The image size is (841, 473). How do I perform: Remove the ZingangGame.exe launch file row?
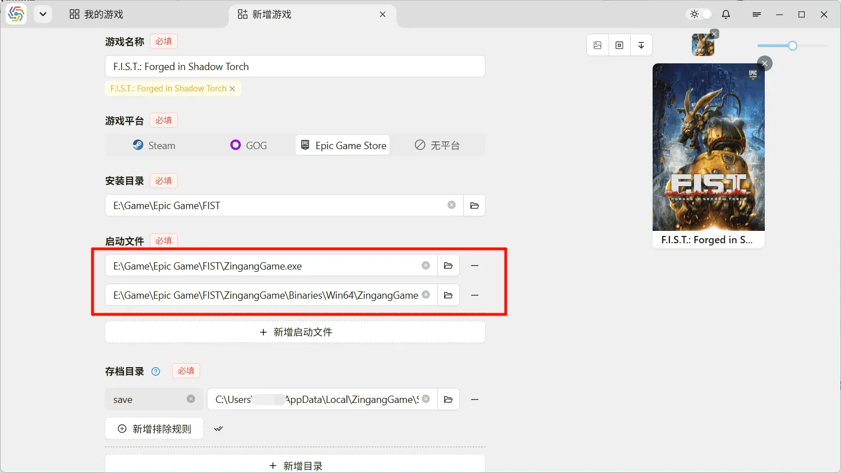[475, 266]
